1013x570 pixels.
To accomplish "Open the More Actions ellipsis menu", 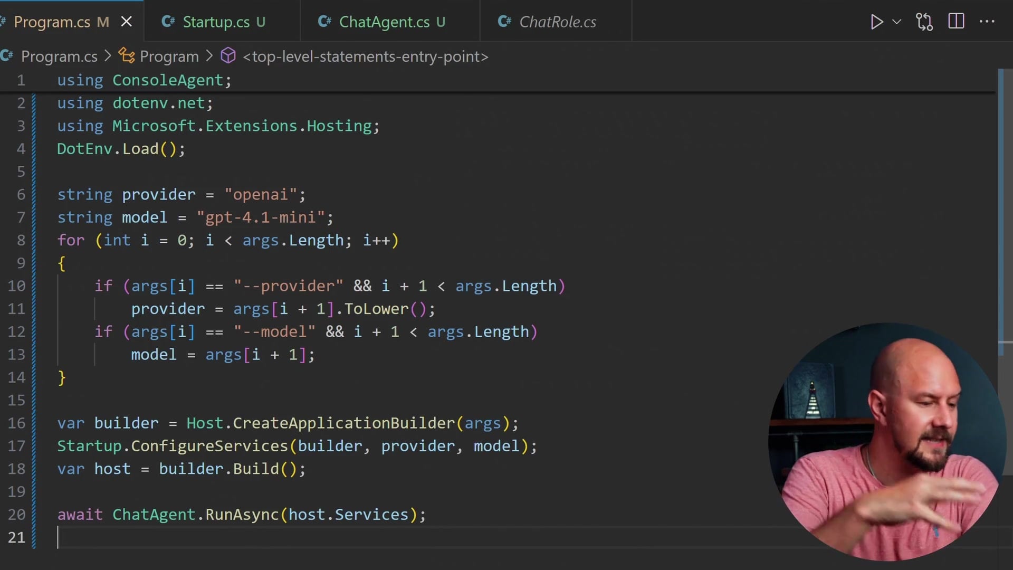I will pos(987,22).
